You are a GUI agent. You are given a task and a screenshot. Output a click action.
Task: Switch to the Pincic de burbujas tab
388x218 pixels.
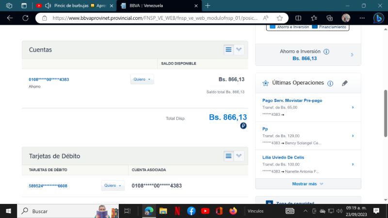tap(80, 6)
